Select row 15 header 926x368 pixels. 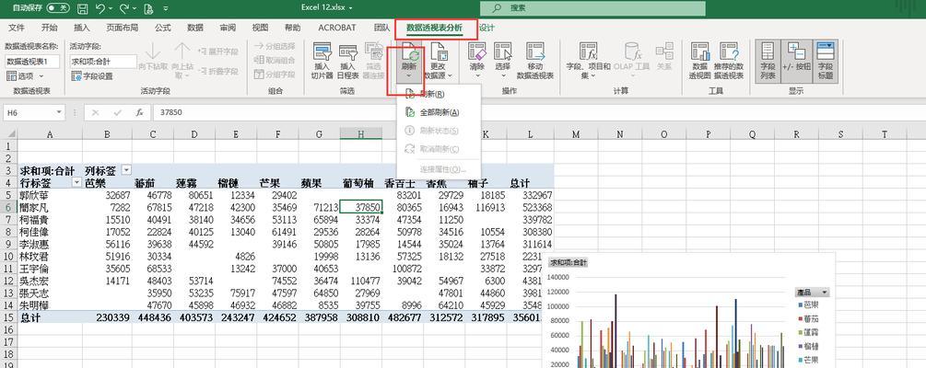tap(9, 317)
